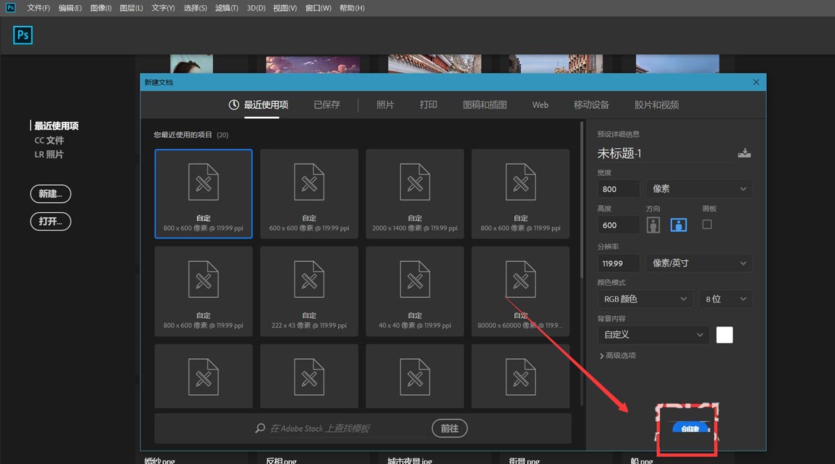The width and height of the screenshot is (835, 464).
Task: Click the small Ps icon in title bar
Action: [x=10, y=8]
